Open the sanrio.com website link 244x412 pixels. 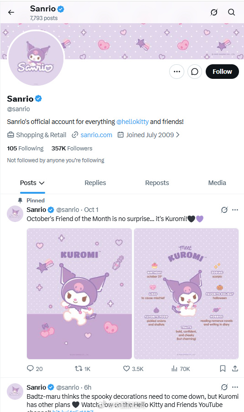pos(96,135)
